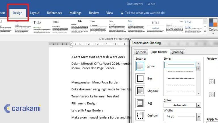Expand the document formatting gallery More arrow
Screen dimensions: 218x123
coord(205,31)
